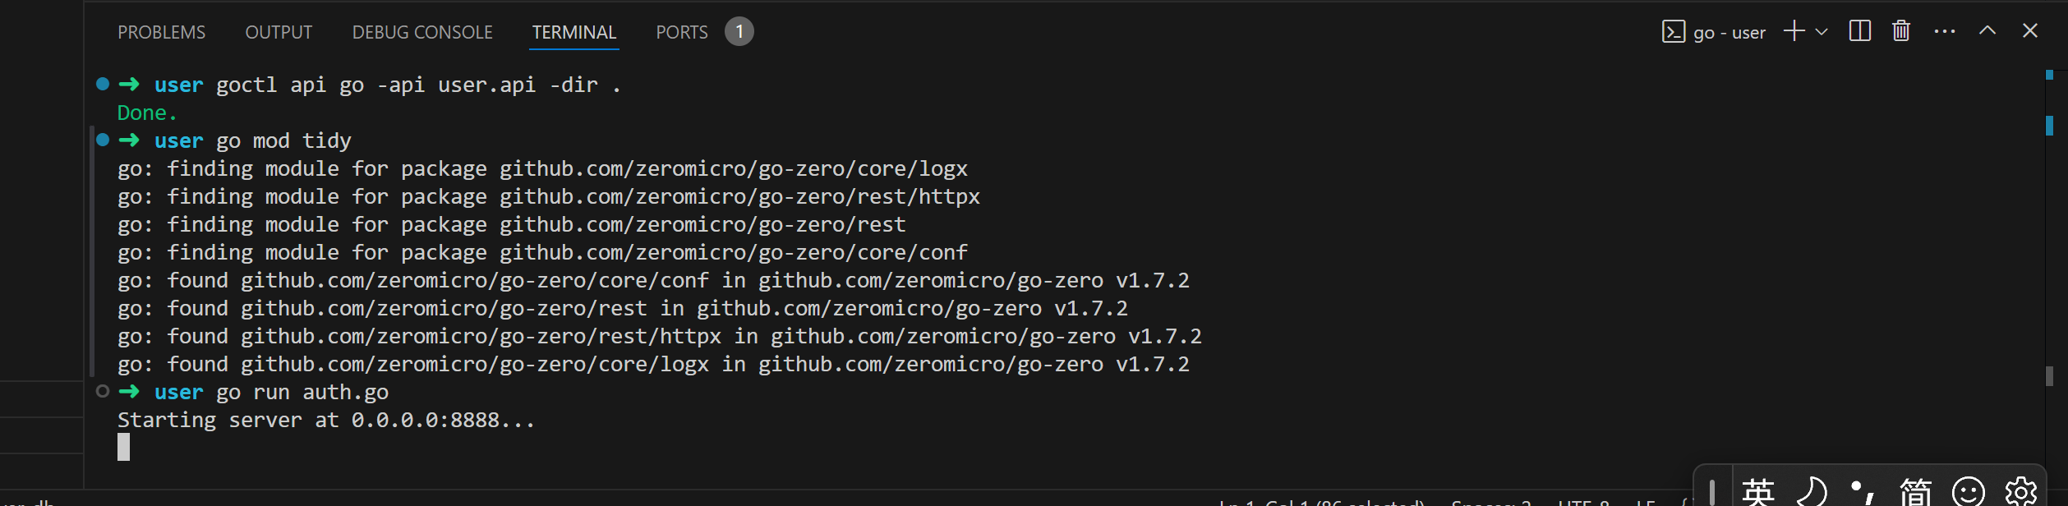
Task: Toggle IME English/Chinese mode (英)
Action: [x=1758, y=491]
